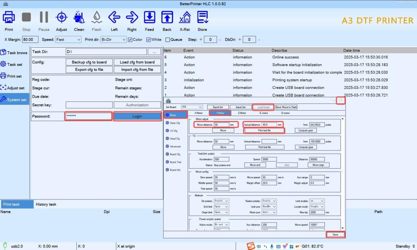Open the Motor pos dropdown

pos(269,212)
